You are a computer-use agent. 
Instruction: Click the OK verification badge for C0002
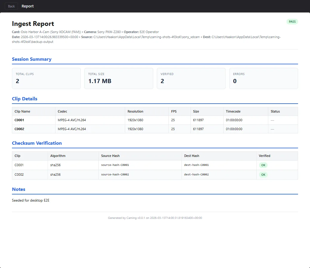coord(263,174)
